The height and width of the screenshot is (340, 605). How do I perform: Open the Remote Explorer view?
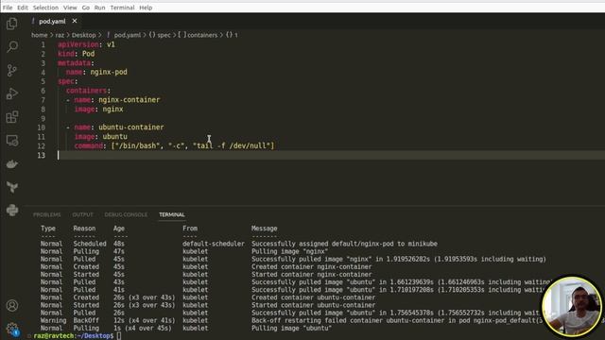(12, 141)
